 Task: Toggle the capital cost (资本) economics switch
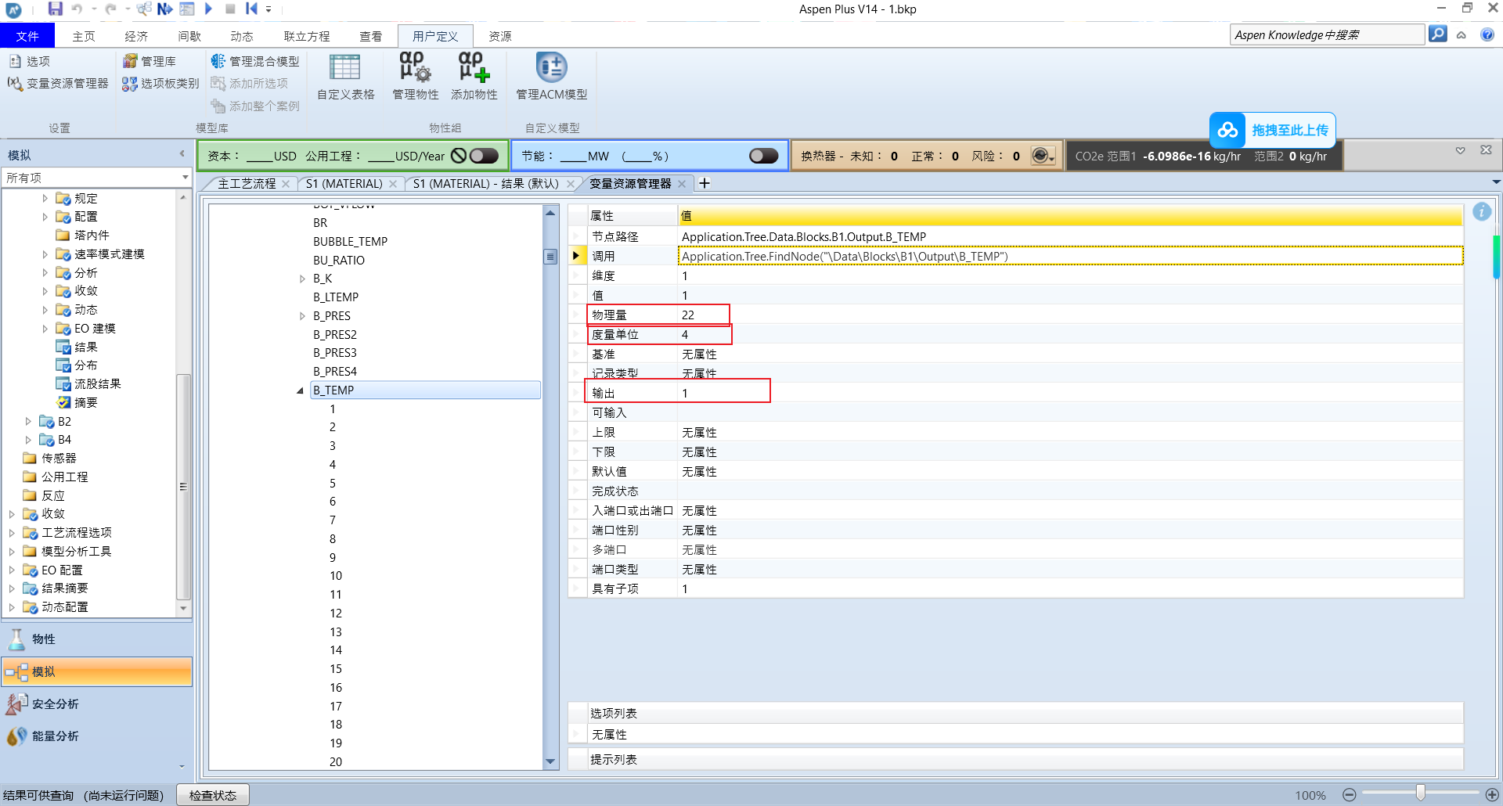click(x=484, y=156)
